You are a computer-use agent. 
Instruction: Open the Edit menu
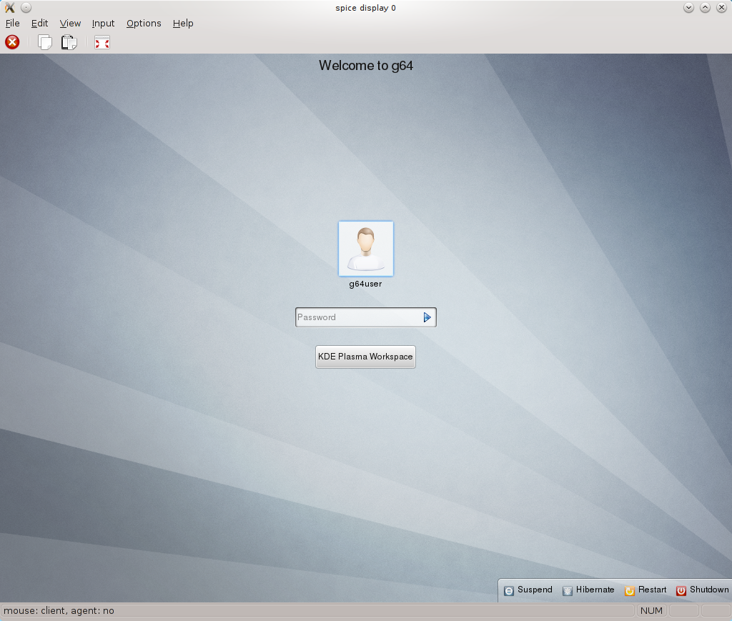[39, 23]
